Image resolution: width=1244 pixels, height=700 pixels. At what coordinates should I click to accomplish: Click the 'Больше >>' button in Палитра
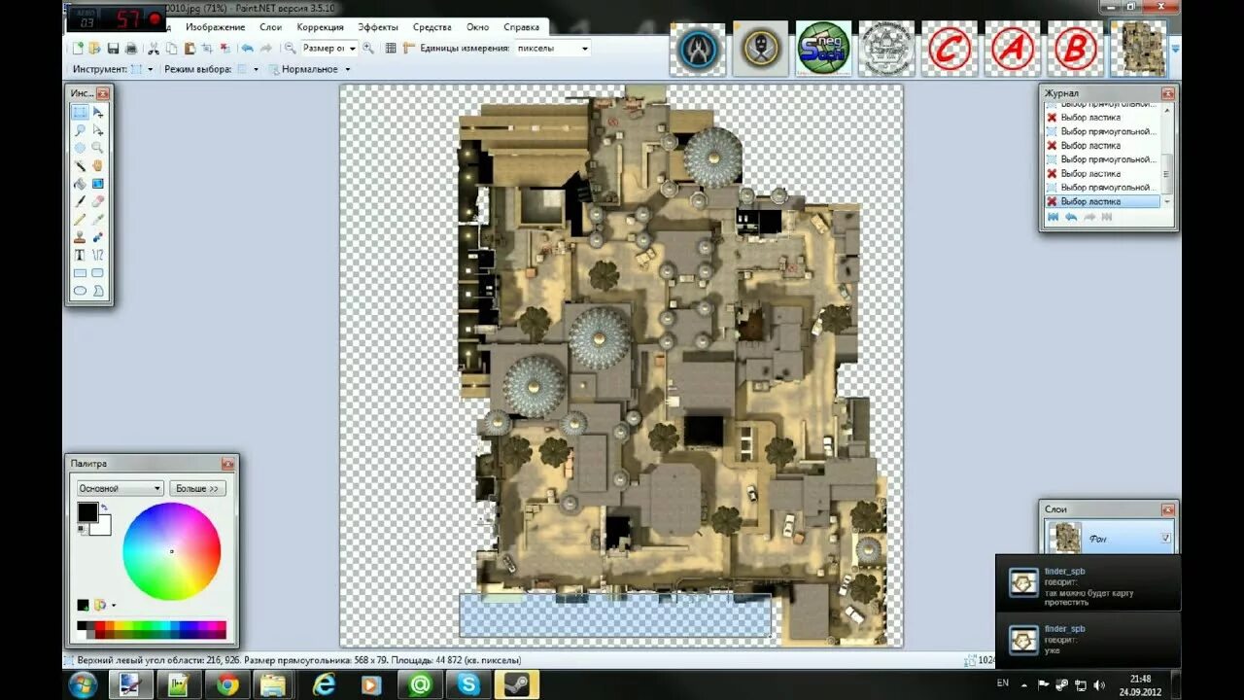(x=197, y=488)
